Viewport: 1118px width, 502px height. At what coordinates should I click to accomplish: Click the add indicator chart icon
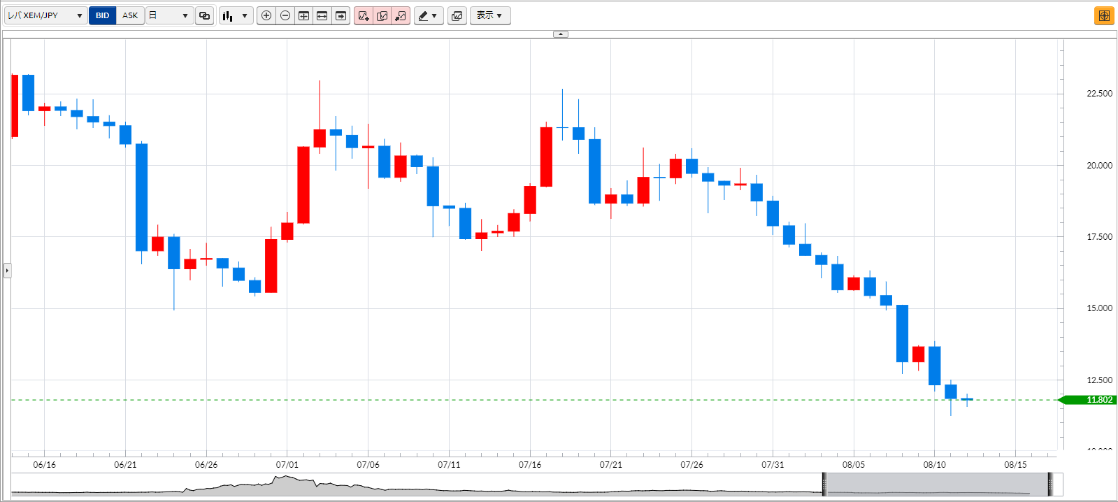pos(364,15)
